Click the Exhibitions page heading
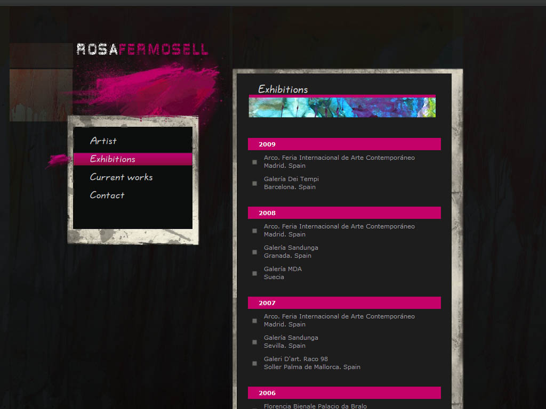 pyautogui.click(x=283, y=89)
